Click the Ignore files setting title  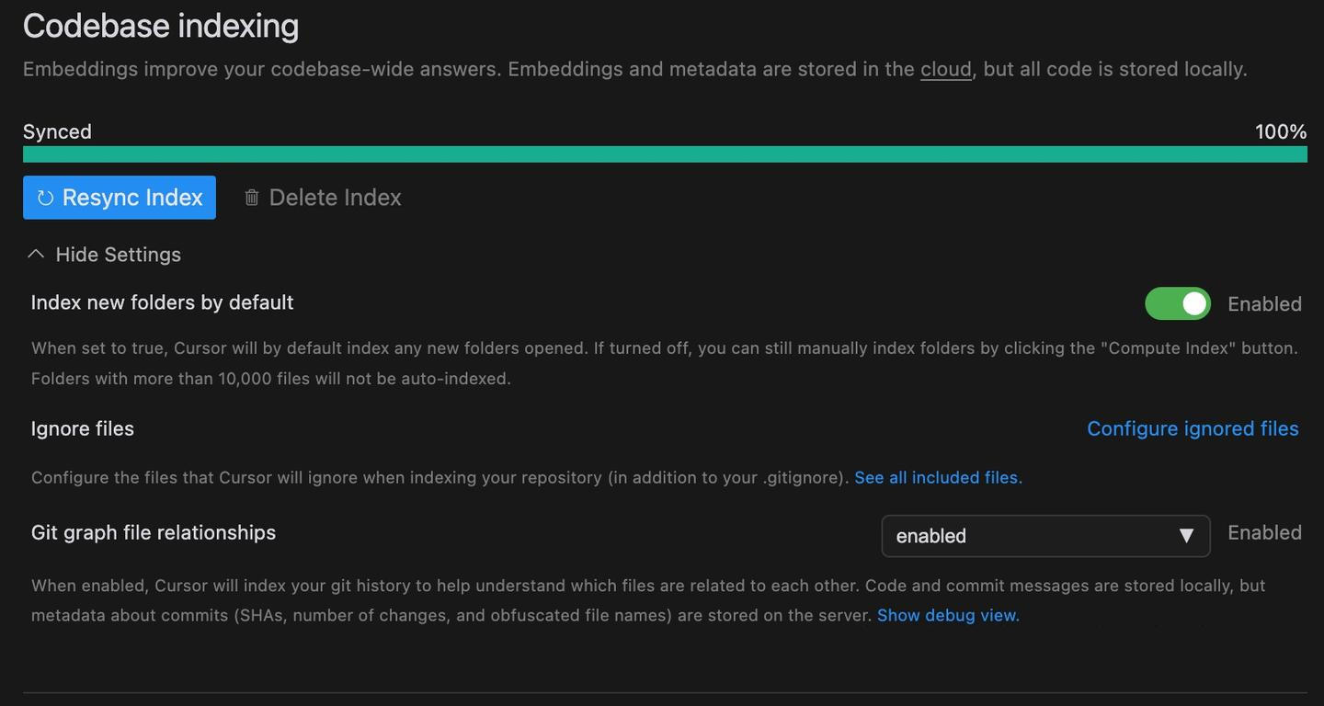83,428
